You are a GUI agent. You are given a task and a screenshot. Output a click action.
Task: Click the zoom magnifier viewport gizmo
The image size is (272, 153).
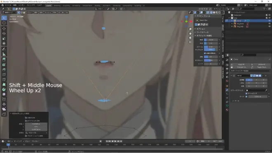pyautogui.click(x=190, y=29)
